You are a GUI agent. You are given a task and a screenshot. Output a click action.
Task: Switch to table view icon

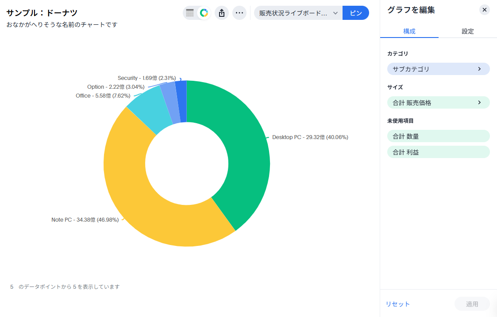click(190, 13)
